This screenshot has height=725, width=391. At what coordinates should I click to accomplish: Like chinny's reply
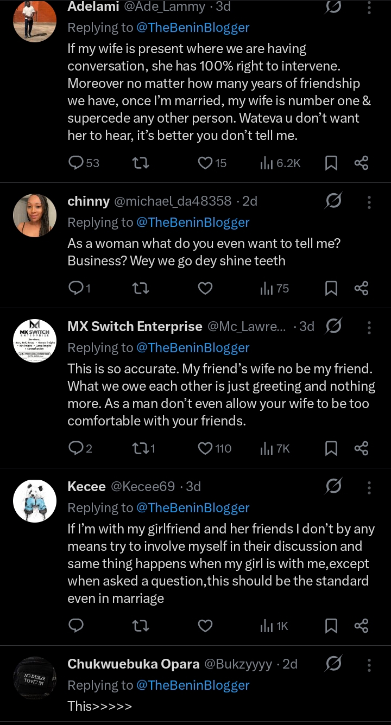[x=205, y=289]
